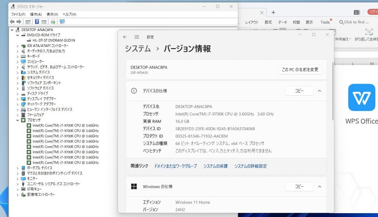This screenshot has width=378, height=217.
Task: Expand オーディオの入力および出力 node
Action: click(x=18, y=51)
